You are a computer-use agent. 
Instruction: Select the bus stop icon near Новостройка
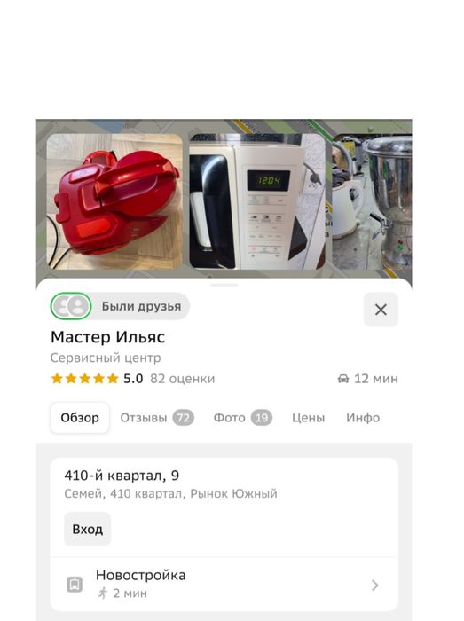pos(75,585)
